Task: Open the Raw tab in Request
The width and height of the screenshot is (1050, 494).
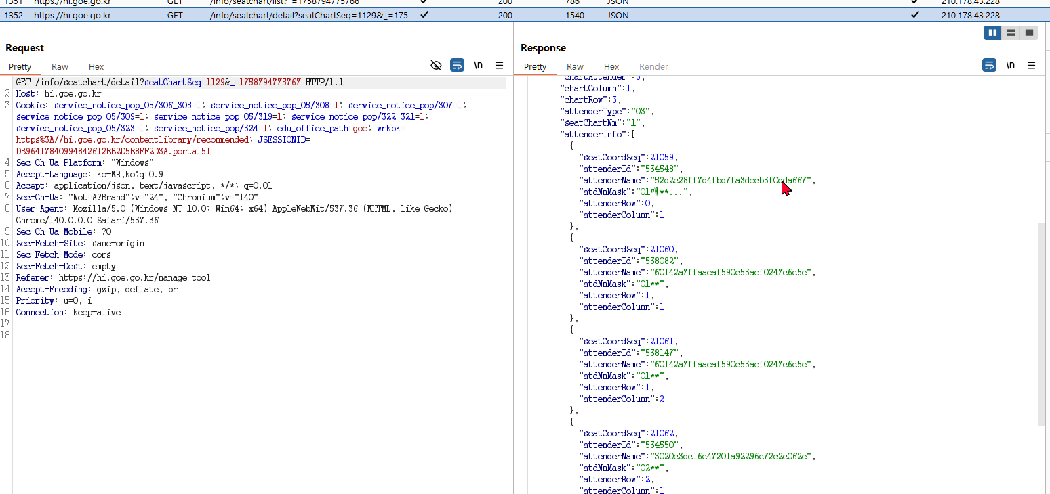Action: tap(60, 66)
